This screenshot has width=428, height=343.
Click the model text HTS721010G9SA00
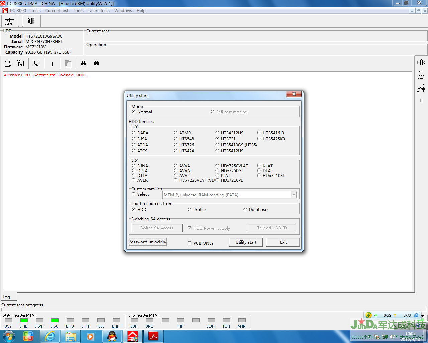tap(44, 36)
